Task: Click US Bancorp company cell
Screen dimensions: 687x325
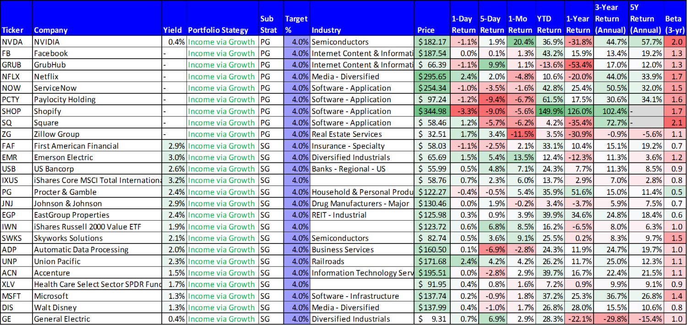Action: [97, 169]
